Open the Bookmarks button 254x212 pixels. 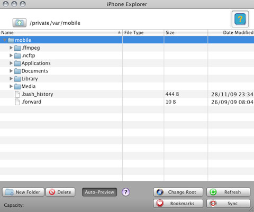pyautogui.click(x=178, y=204)
